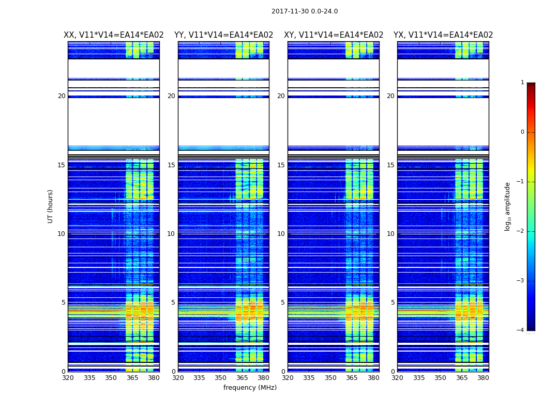Image resolution: width=543 pixels, height=413 pixels.
Task: Click the 10 hour tick of the XY panel
Action: (281, 234)
